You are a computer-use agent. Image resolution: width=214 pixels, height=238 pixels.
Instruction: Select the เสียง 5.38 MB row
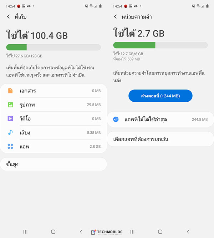pos(53,132)
